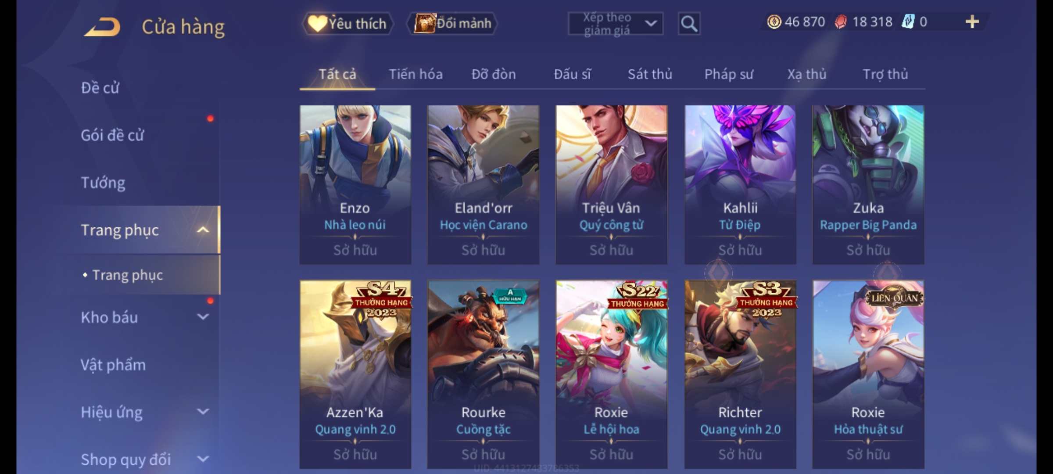1053x474 pixels.
Task: Select the Sát thủ tab
Action: (x=650, y=74)
